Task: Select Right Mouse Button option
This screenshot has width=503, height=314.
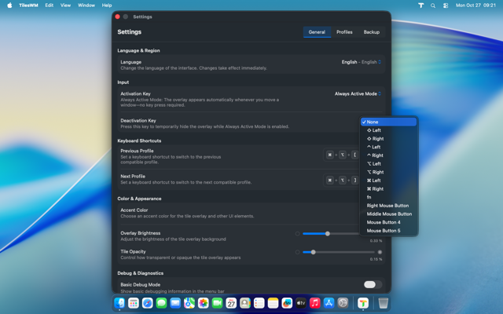Action: click(388, 206)
